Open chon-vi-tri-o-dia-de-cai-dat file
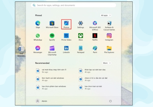Image resolution: width=153 pixels, height=107 pixels. click(x=93, y=79)
